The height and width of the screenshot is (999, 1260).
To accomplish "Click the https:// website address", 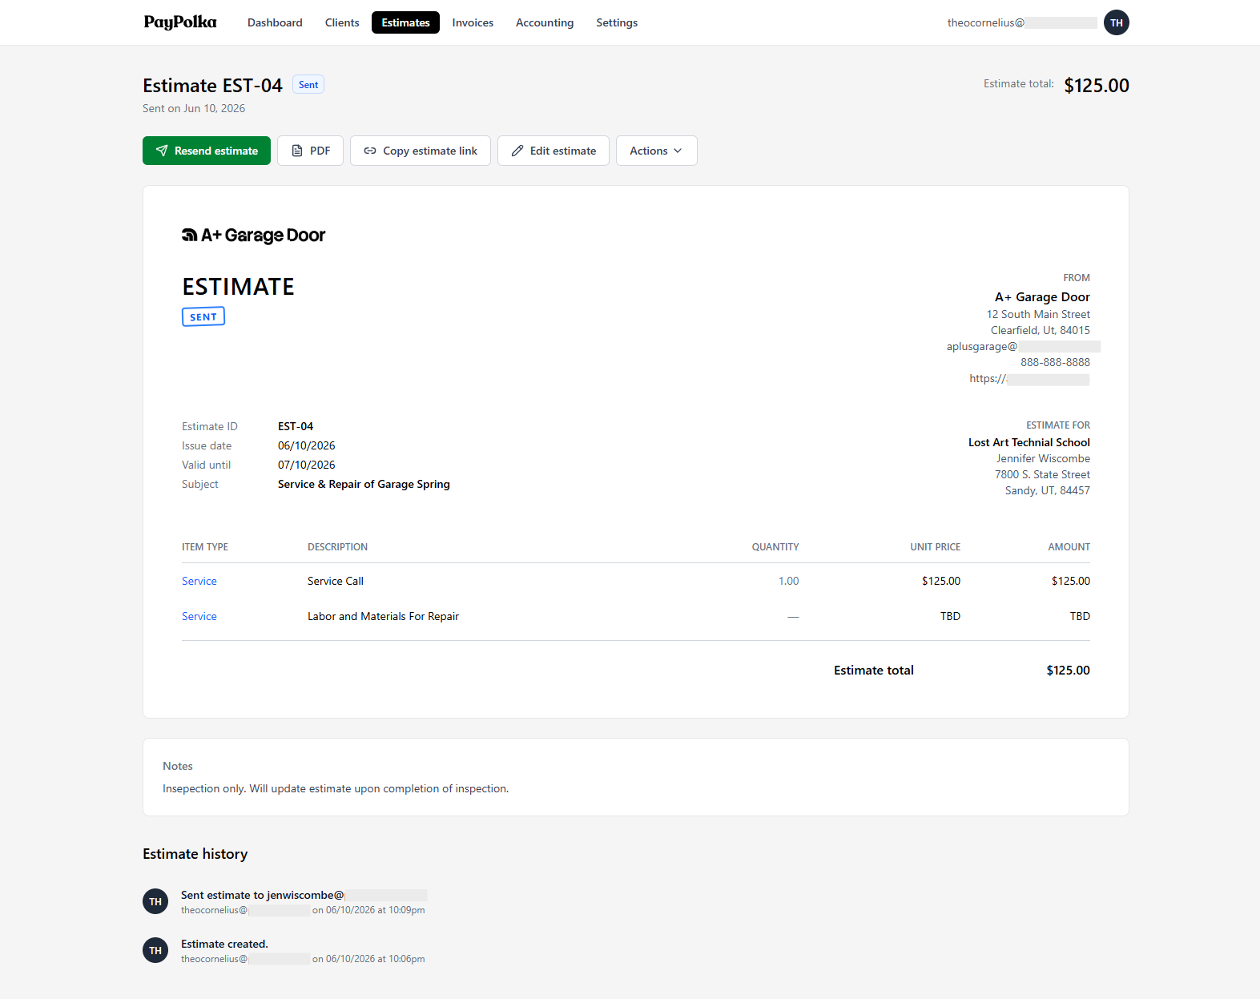I will pos(1029,378).
